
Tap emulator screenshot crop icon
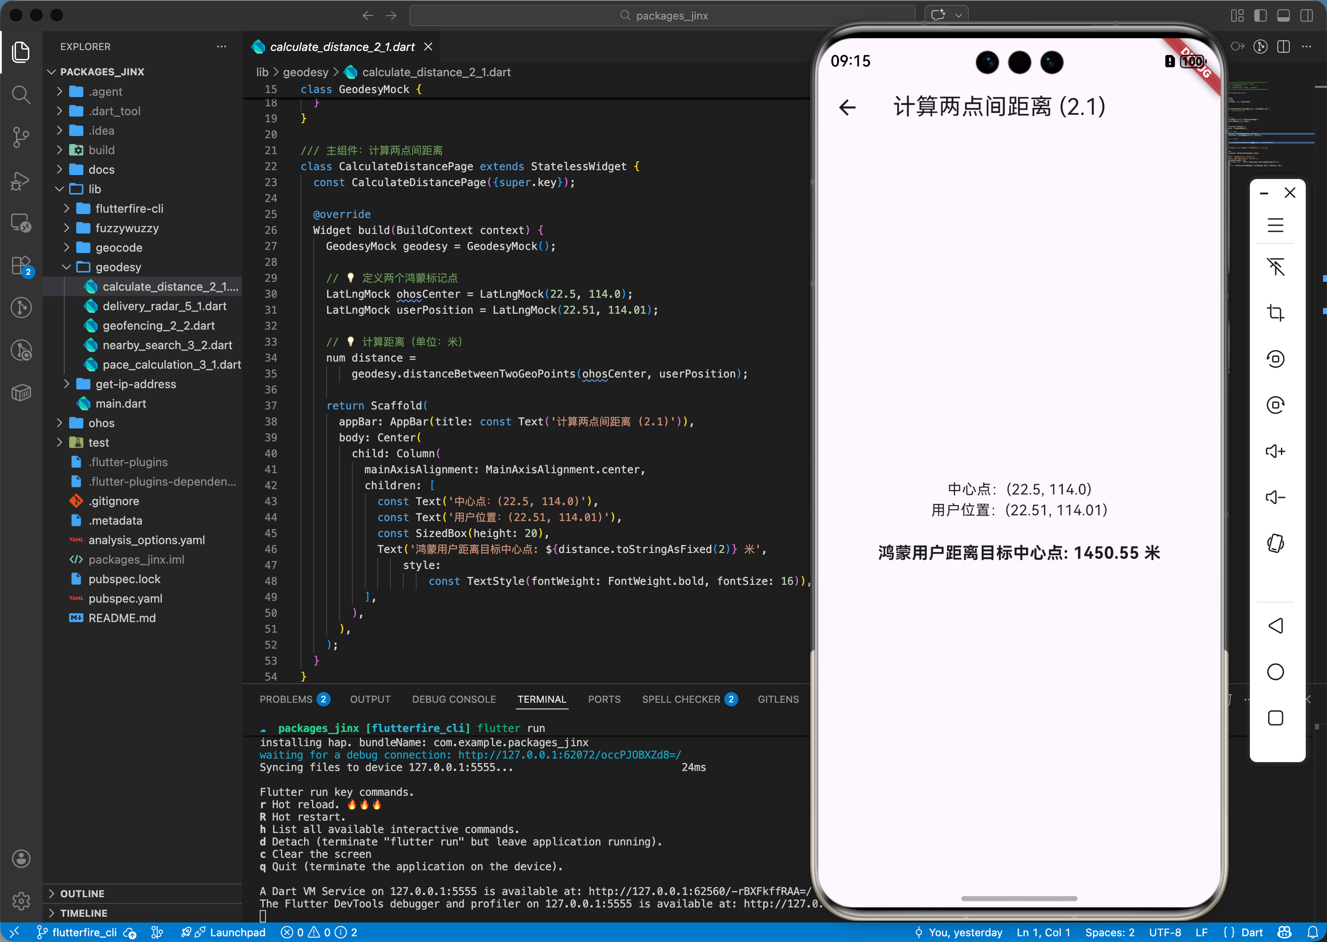coord(1275,313)
